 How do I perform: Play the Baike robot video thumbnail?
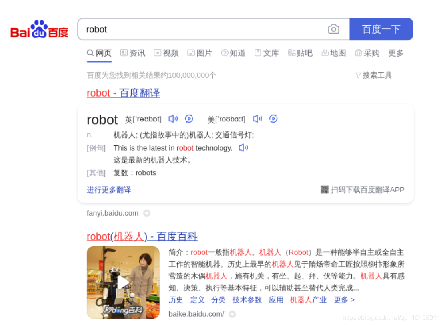point(123,282)
